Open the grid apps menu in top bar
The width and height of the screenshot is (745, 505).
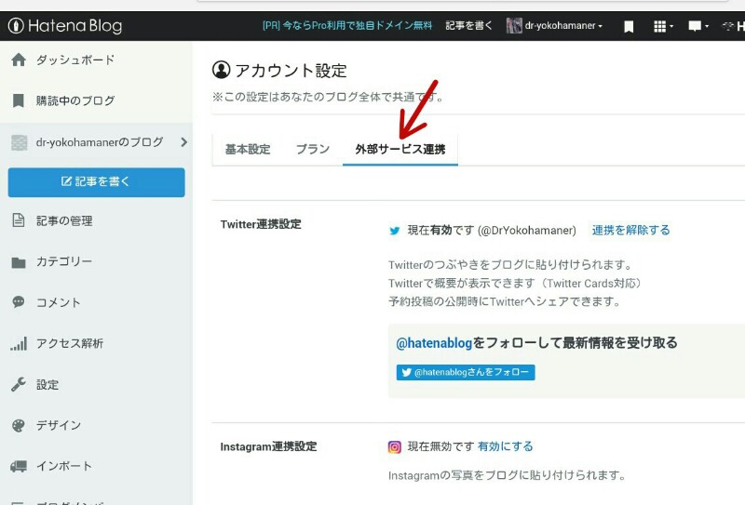[663, 27]
